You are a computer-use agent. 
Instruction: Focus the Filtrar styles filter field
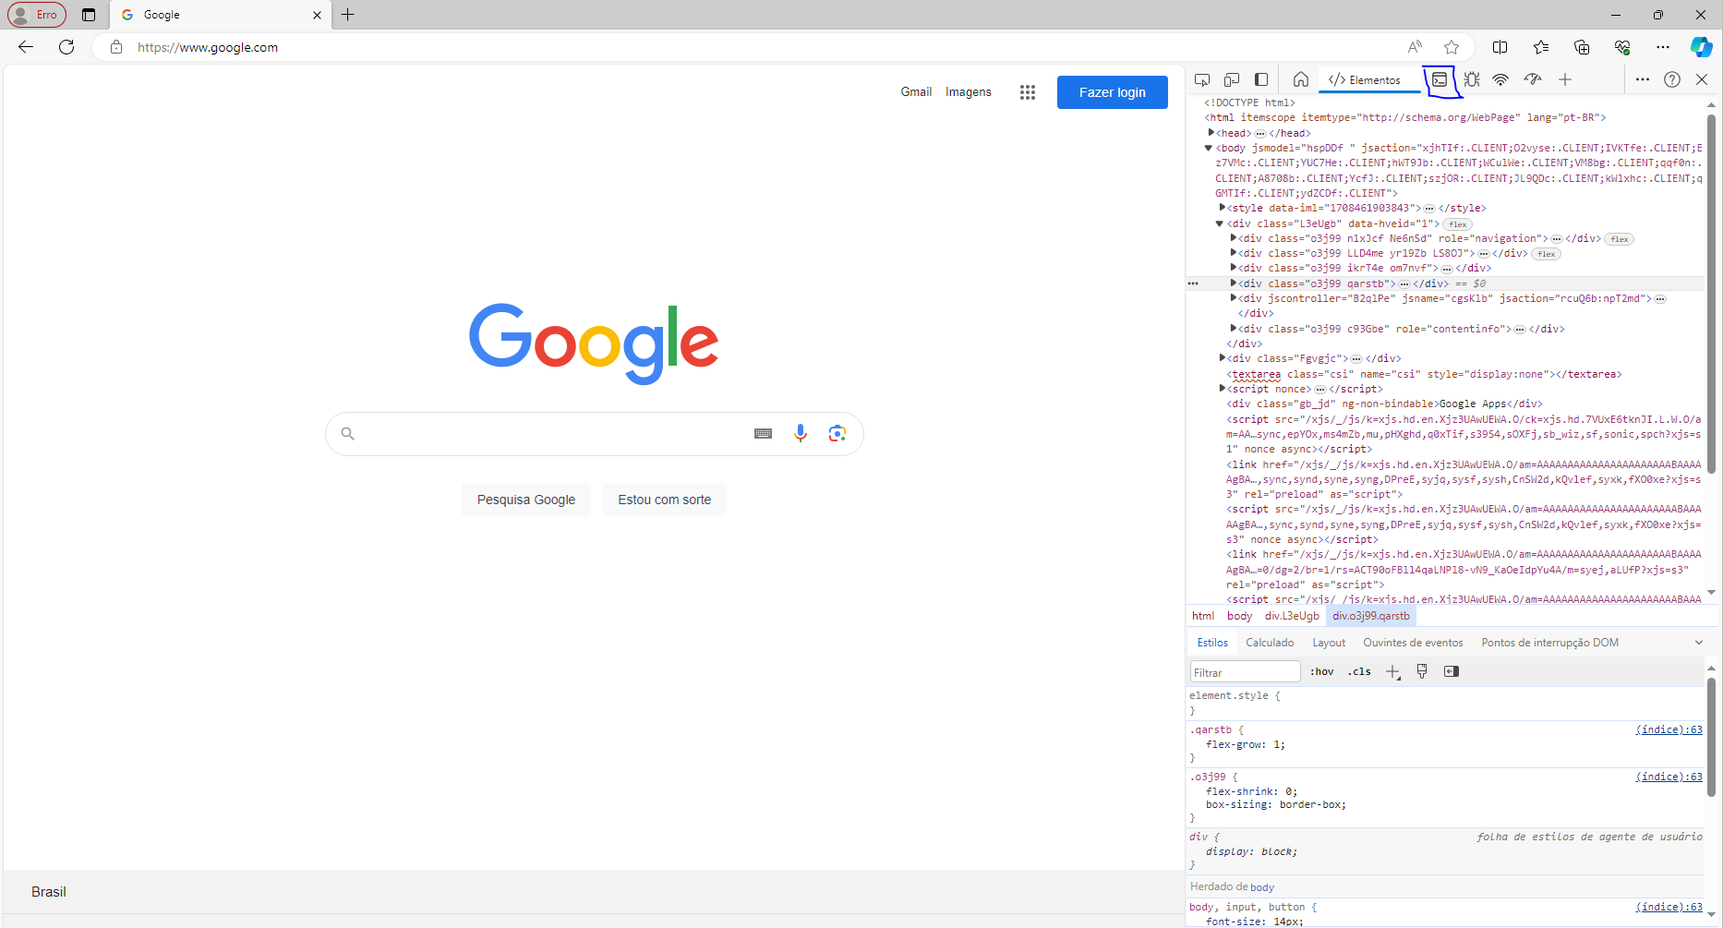1245,672
